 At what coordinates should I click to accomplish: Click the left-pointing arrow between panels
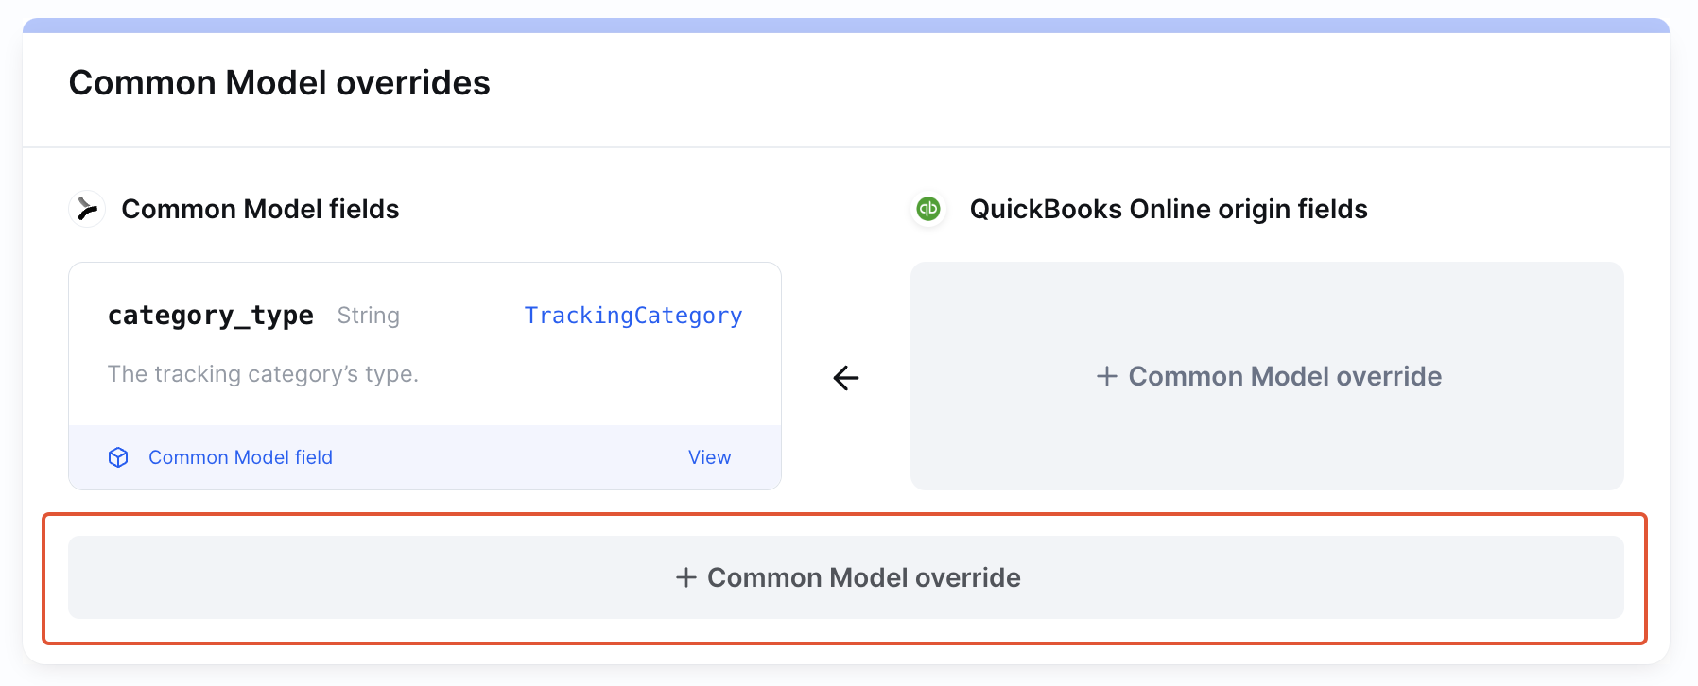tap(846, 378)
